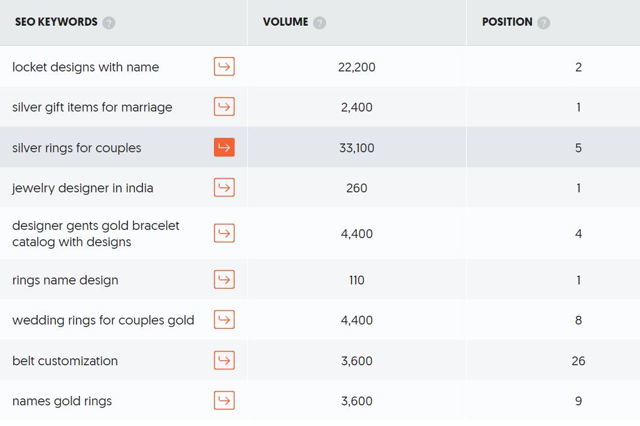Open arrow icon next to rings name design
The image size is (640, 426).
click(x=224, y=279)
